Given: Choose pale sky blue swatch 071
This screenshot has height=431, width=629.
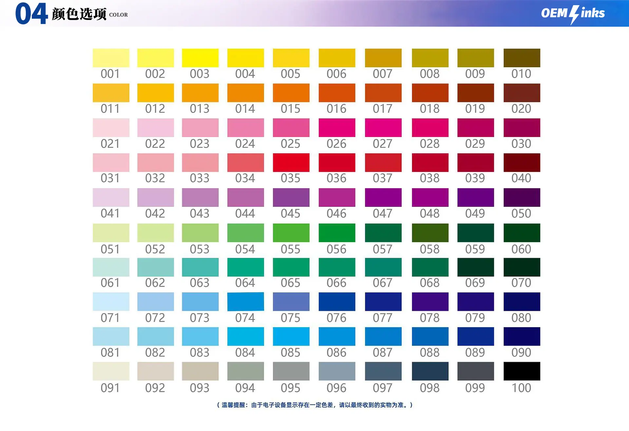Looking at the screenshot, I should click(x=111, y=302).
